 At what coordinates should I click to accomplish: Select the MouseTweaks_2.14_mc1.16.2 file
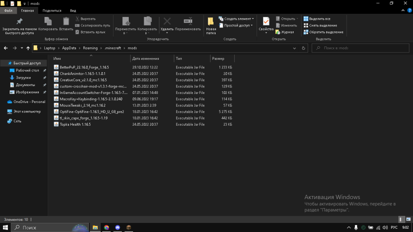pyautogui.click(x=83, y=105)
